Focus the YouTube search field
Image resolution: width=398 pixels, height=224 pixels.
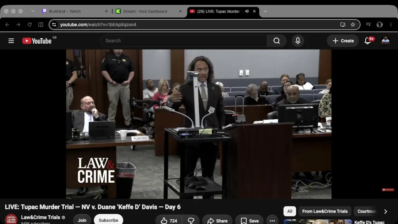coord(183,41)
